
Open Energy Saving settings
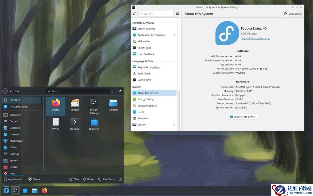[x=154, y=99]
